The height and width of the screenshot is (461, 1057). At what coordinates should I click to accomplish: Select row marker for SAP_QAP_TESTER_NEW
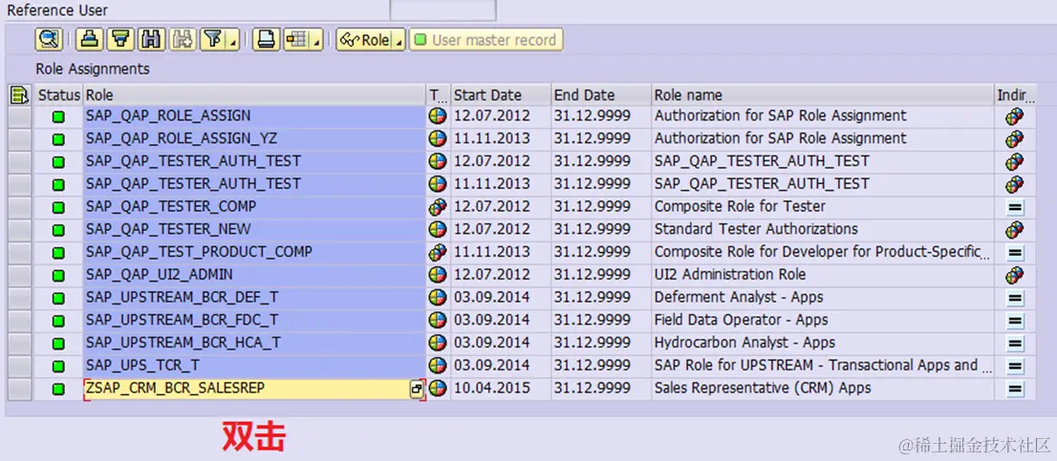[19, 229]
